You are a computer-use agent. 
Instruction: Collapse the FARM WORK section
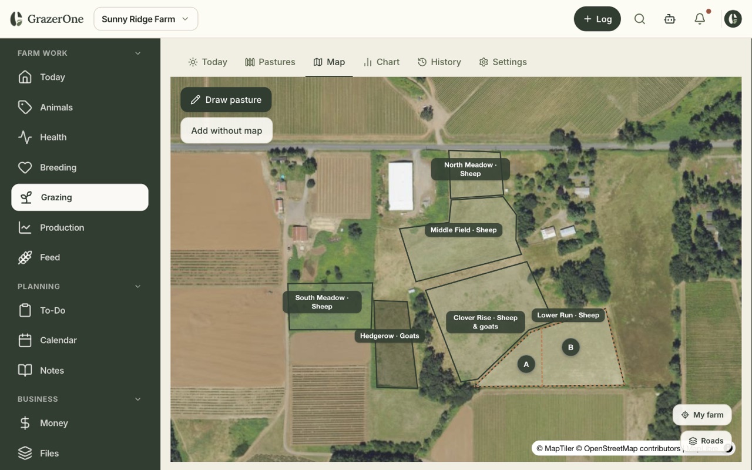coord(138,53)
